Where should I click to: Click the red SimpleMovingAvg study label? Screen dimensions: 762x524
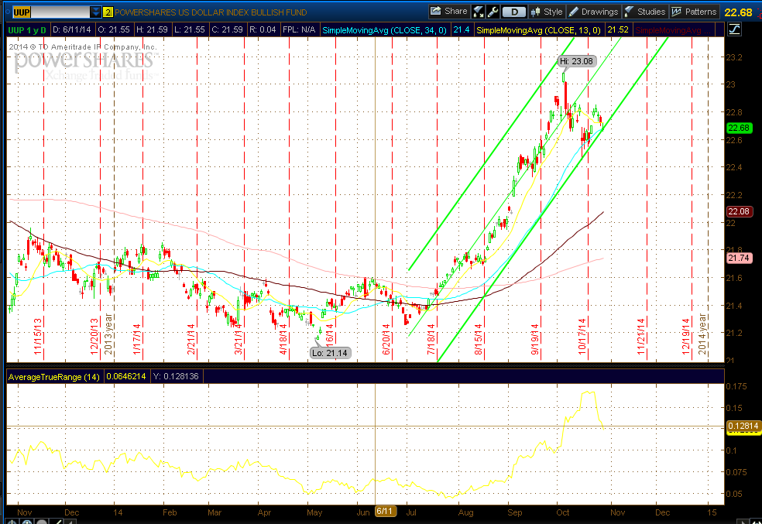[671, 30]
